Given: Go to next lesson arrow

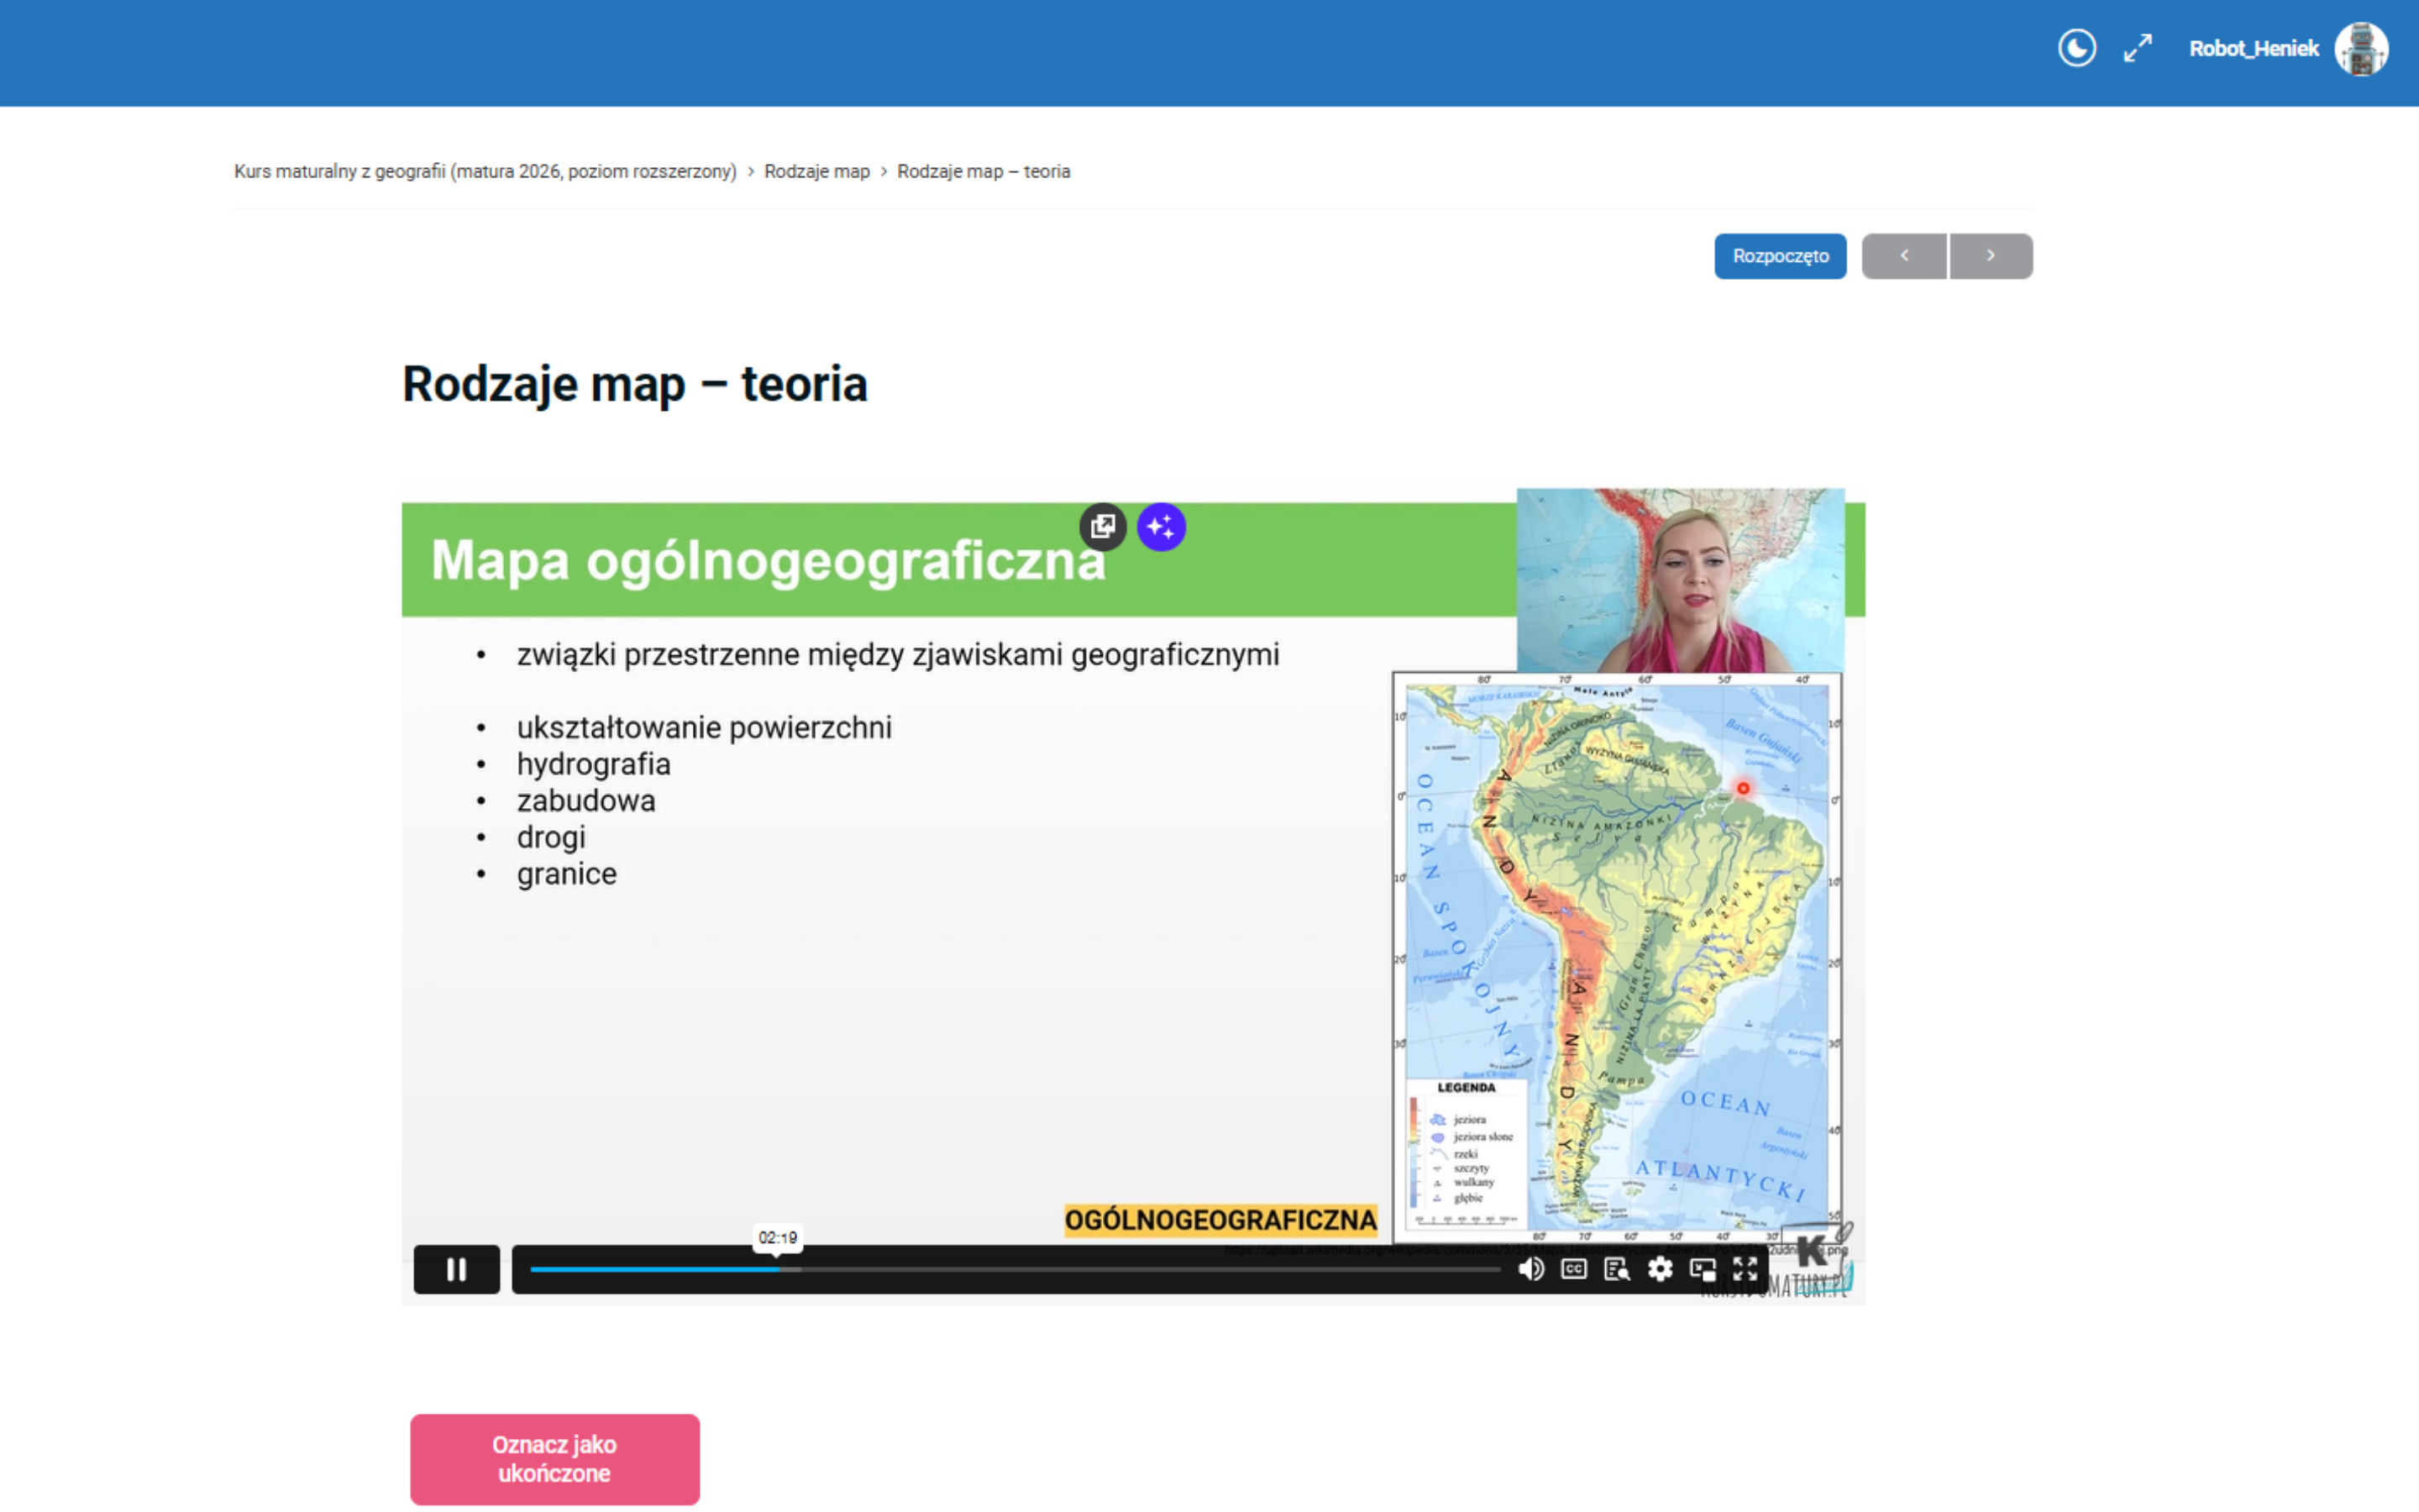Looking at the screenshot, I should pos(1990,256).
